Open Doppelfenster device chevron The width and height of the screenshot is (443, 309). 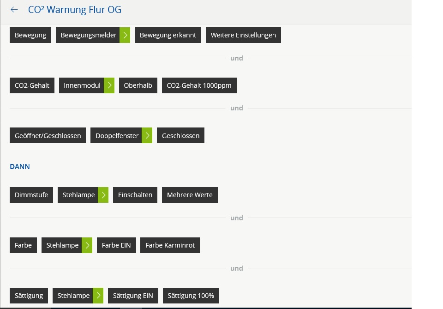tap(147, 136)
